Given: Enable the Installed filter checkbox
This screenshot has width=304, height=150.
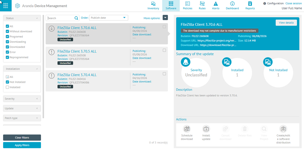Looking at the screenshot, I should pos(7,87).
